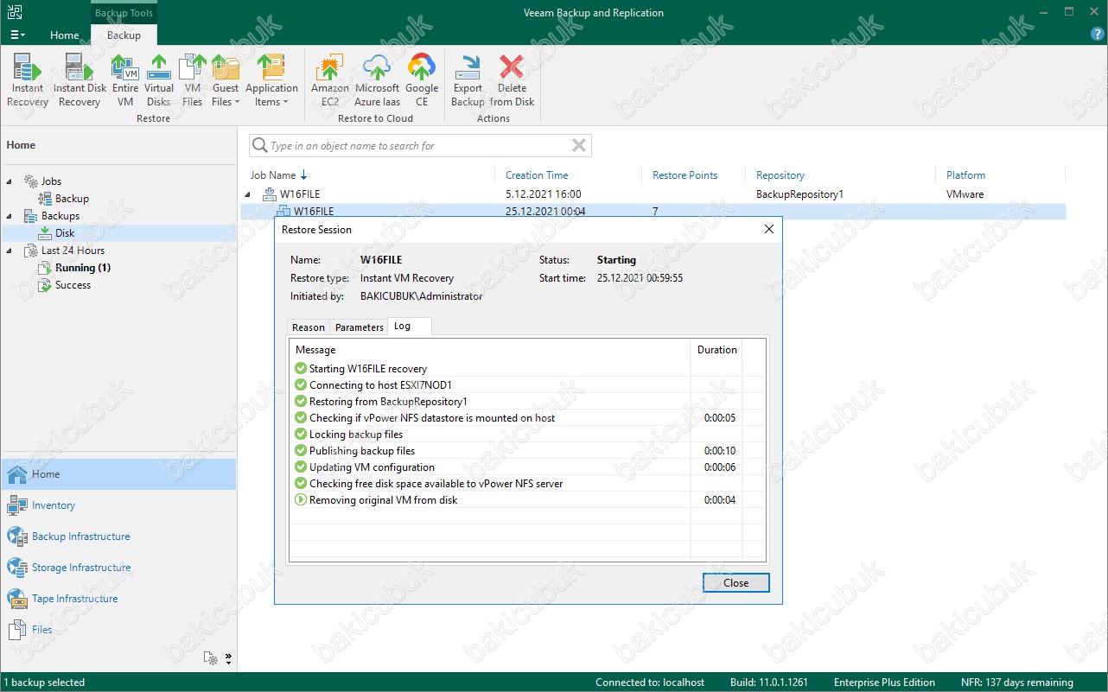Click the Duration column header in the log
This screenshot has width=1108, height=692.
click(x=716, y=350)
